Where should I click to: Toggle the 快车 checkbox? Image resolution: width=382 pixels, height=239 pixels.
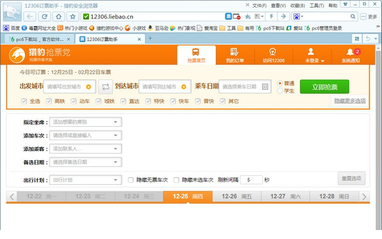(173, 101)
